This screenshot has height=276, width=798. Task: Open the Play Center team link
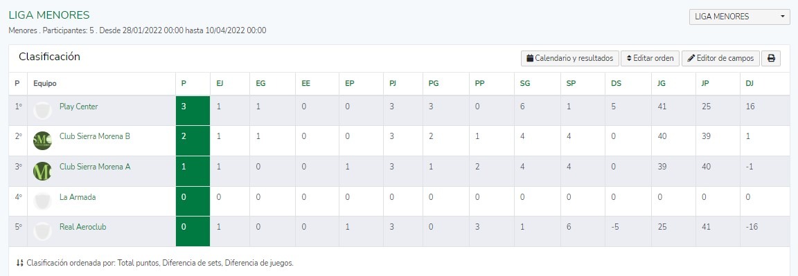click(x=79, y=107)
